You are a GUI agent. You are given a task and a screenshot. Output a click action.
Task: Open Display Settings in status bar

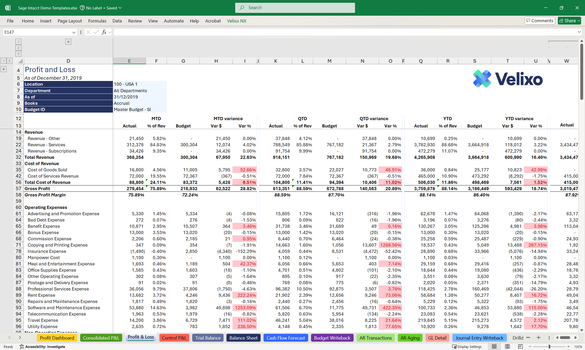click(467, 347)
